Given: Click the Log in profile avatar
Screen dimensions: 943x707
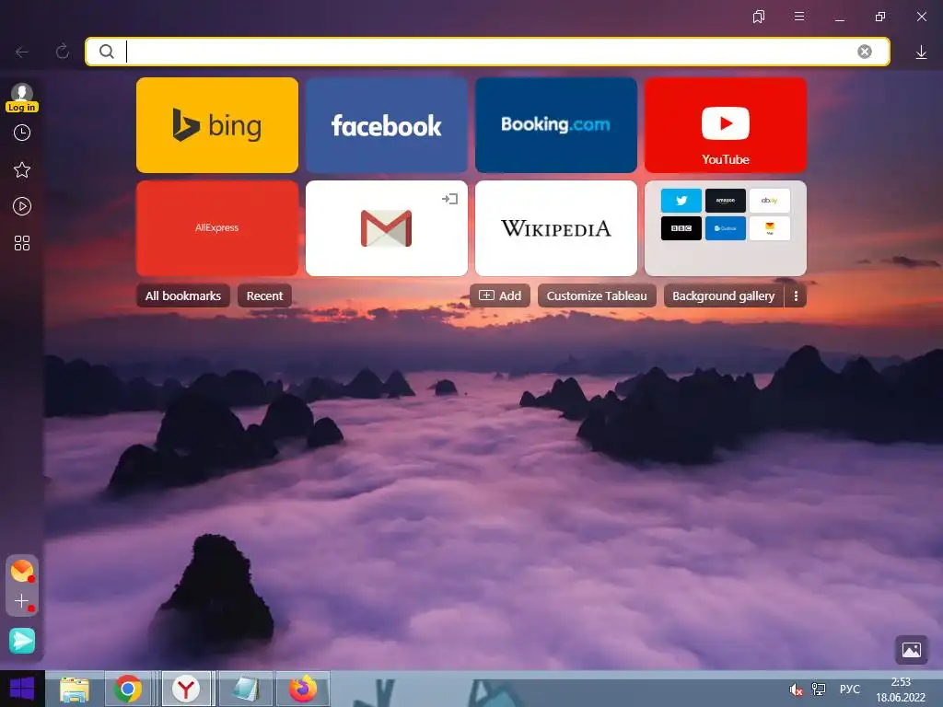Looking at the screenshot, I should click(x=22, y=98).
